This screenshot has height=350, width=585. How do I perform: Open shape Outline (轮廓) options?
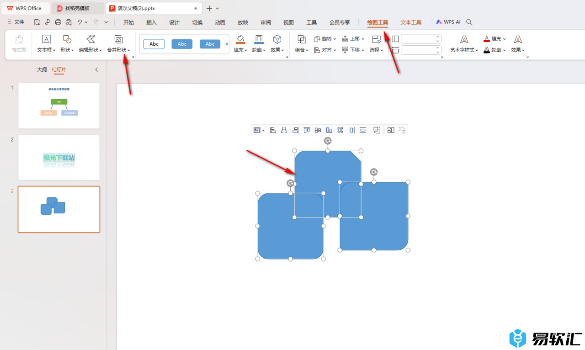[x=259, y=44]
